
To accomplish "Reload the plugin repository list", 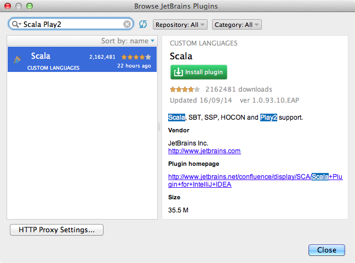I will pos(143,24).
